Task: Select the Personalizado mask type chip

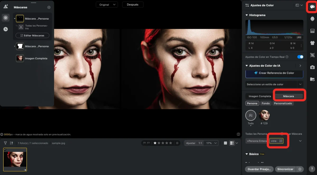Action: pyautogui.click(x=283, y=103)
